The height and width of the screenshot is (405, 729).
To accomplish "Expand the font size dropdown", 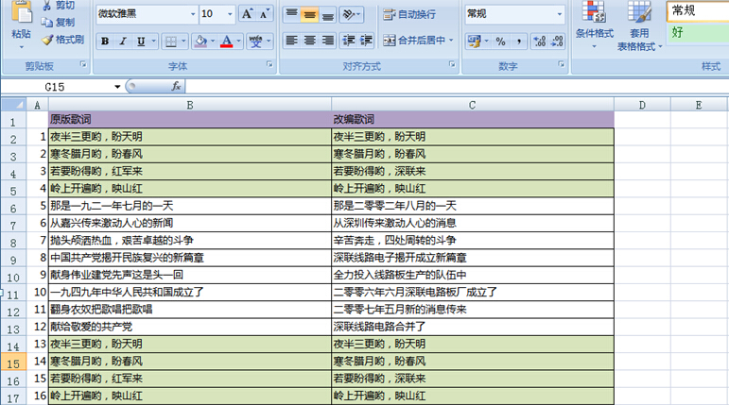I will coord(230,14).
